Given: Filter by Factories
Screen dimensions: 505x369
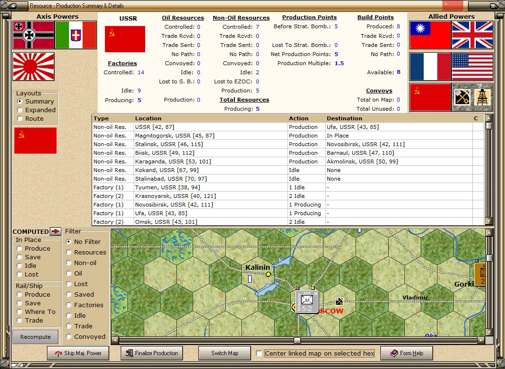Looking at the screenshot, I should 69,305.
